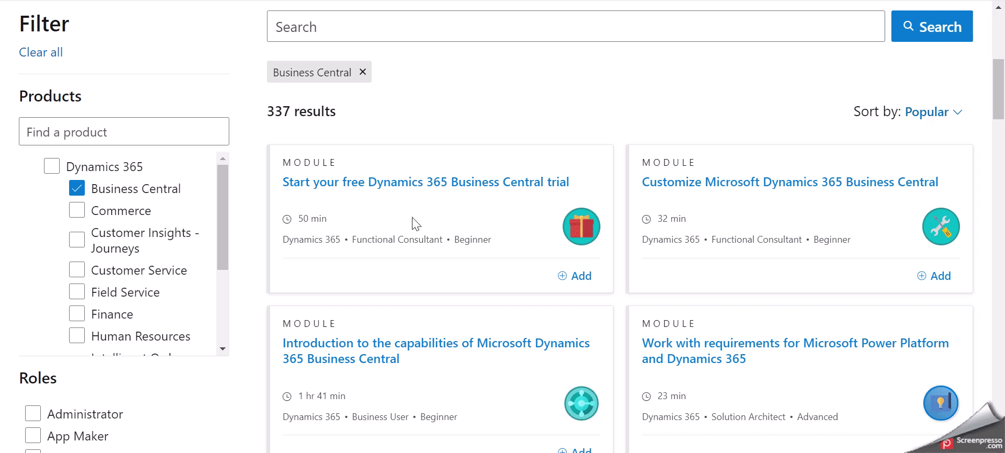1005x453 pixels.
Task: Check the Commerce product checkbox
Action: click(x=77, y=210)
